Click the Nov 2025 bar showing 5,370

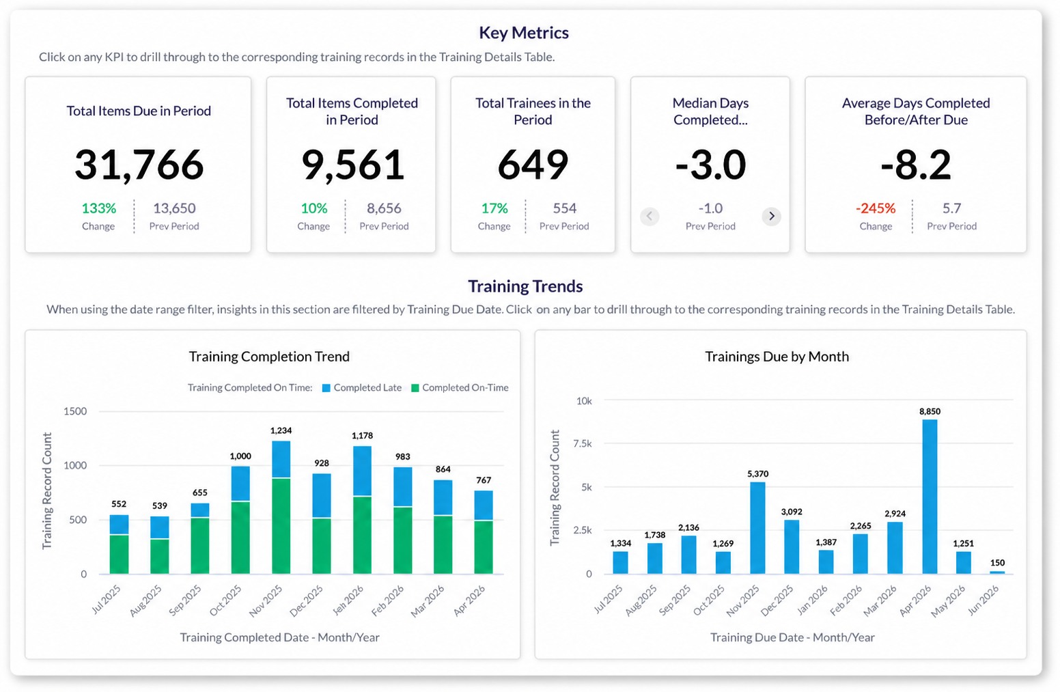pos(757,528)
